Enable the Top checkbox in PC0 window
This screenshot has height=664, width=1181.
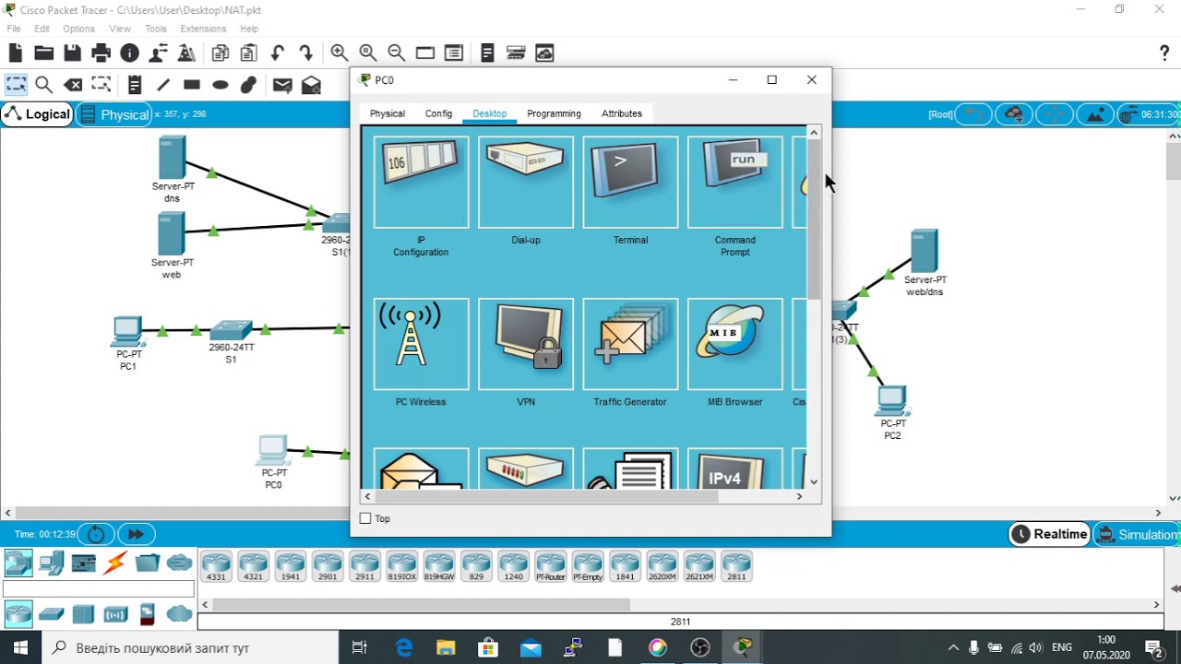[x=365, y=518]
